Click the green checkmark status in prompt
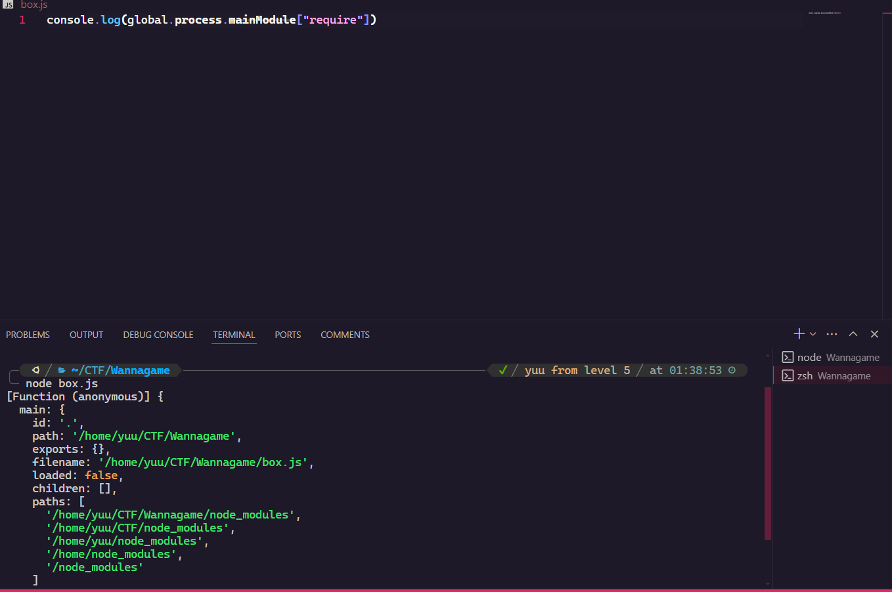This screenshot has height=592, width=892. (x=502, y=370)
